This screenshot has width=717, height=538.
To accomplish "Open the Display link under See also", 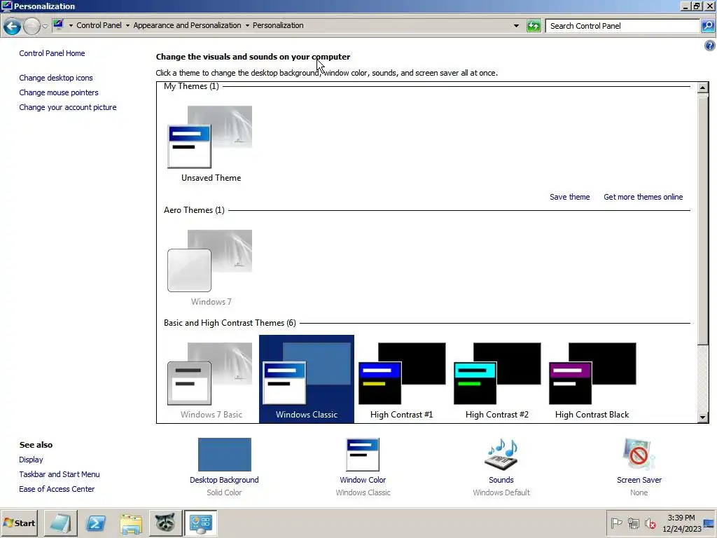I will pyautogui.click(x=31, y=460).
